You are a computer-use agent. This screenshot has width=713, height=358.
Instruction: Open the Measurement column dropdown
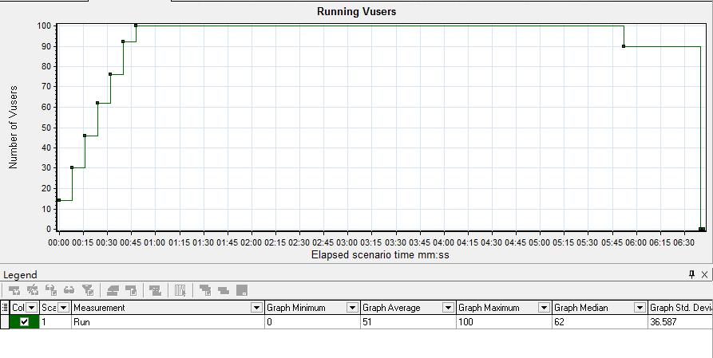[256, 308]
